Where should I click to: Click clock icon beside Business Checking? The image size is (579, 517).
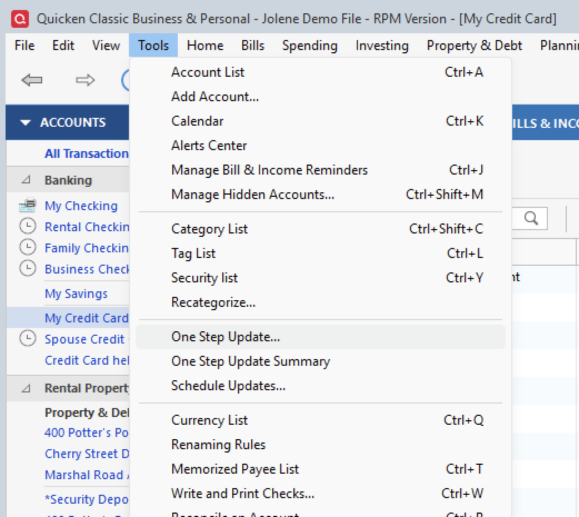point(28,269)
